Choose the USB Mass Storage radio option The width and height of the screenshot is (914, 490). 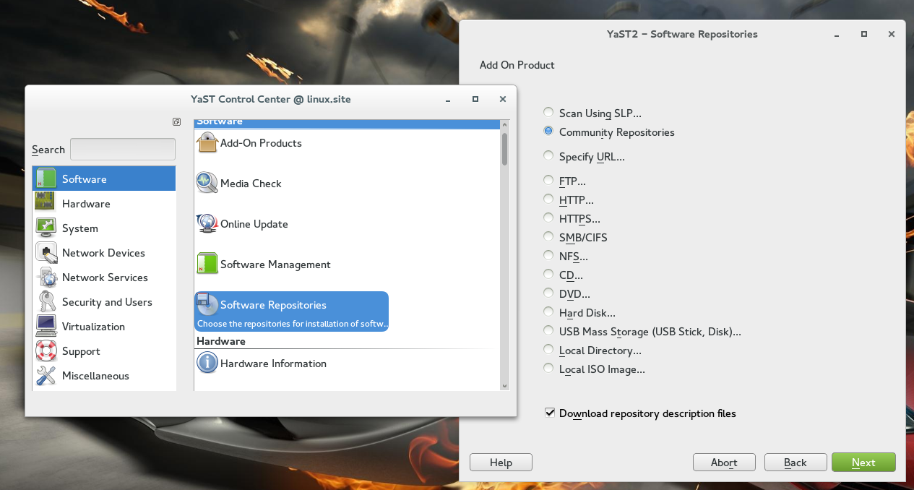click(548, 330)
